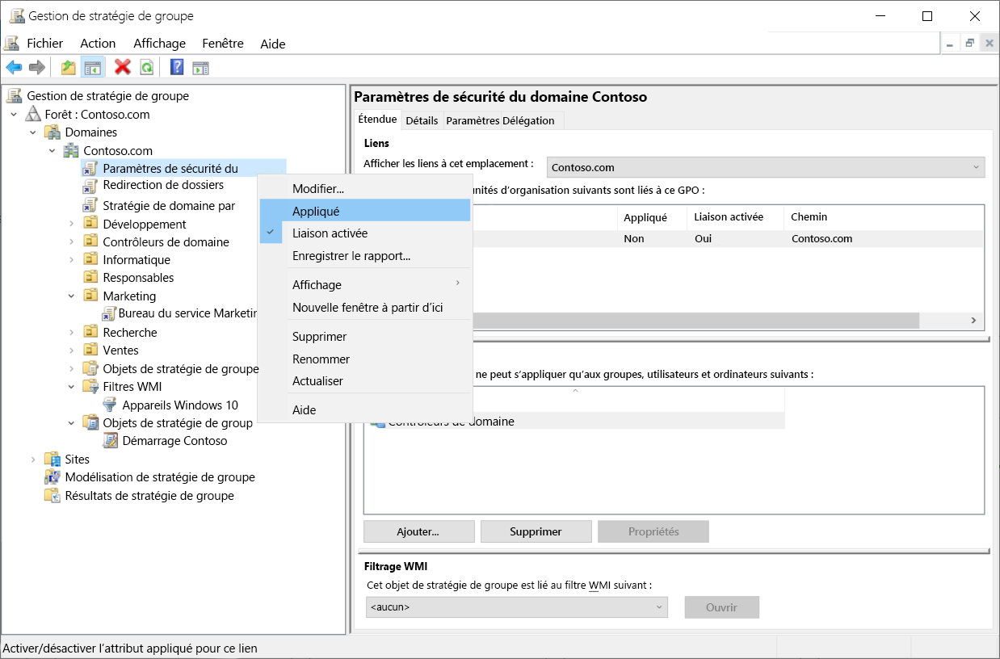Toggle the Show/Hide console tree icon
1000x659 pixels.
pos(92,67)
